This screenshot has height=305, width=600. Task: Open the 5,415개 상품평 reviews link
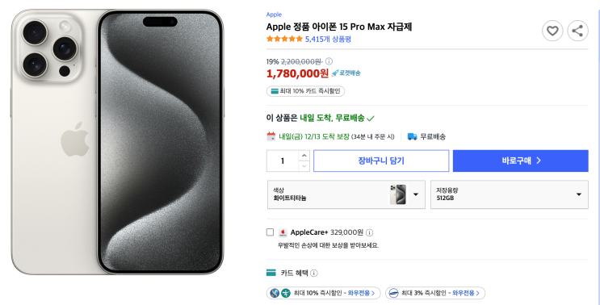328,39
